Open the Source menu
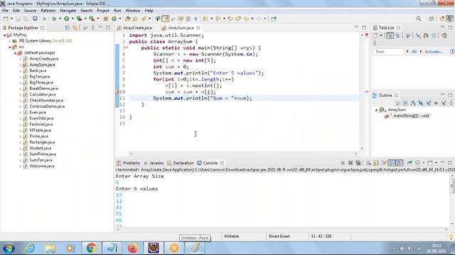This screenshot has height=255, width=455. (x=30, y=11)
